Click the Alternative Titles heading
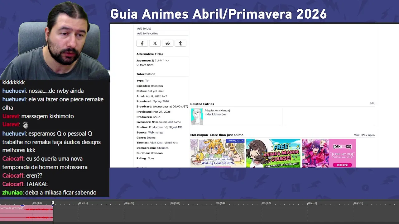Image resolution: width=399 pixels, height=224 pixels. tap(150, 54)
